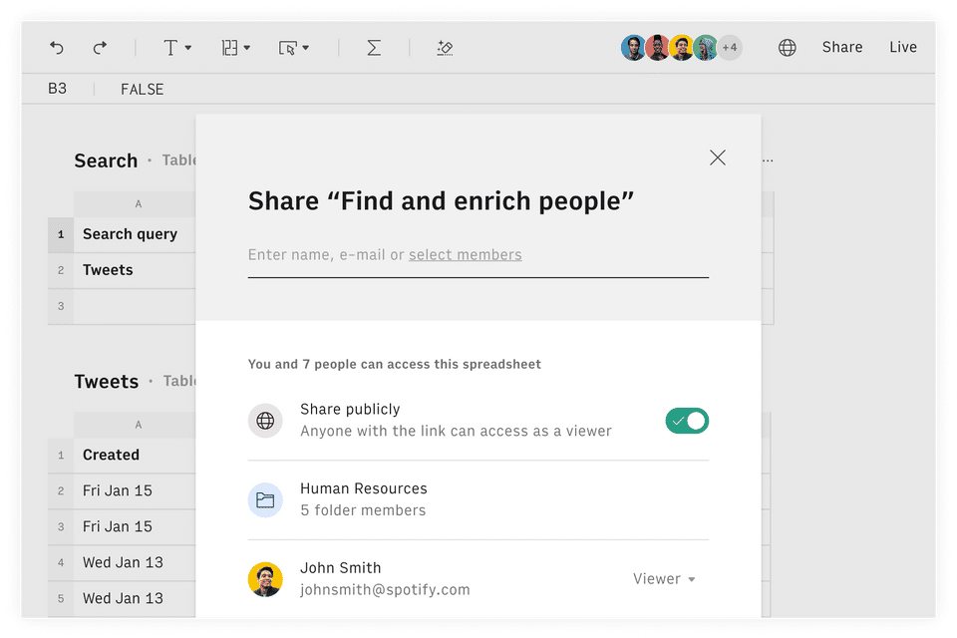
Task: Select the clear formatting eraser icon
Action: pos(446,47)
